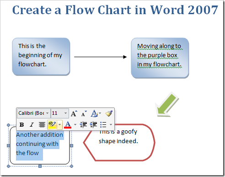
Task: Center the text with the Center align icon
Action: click(42, 125)
